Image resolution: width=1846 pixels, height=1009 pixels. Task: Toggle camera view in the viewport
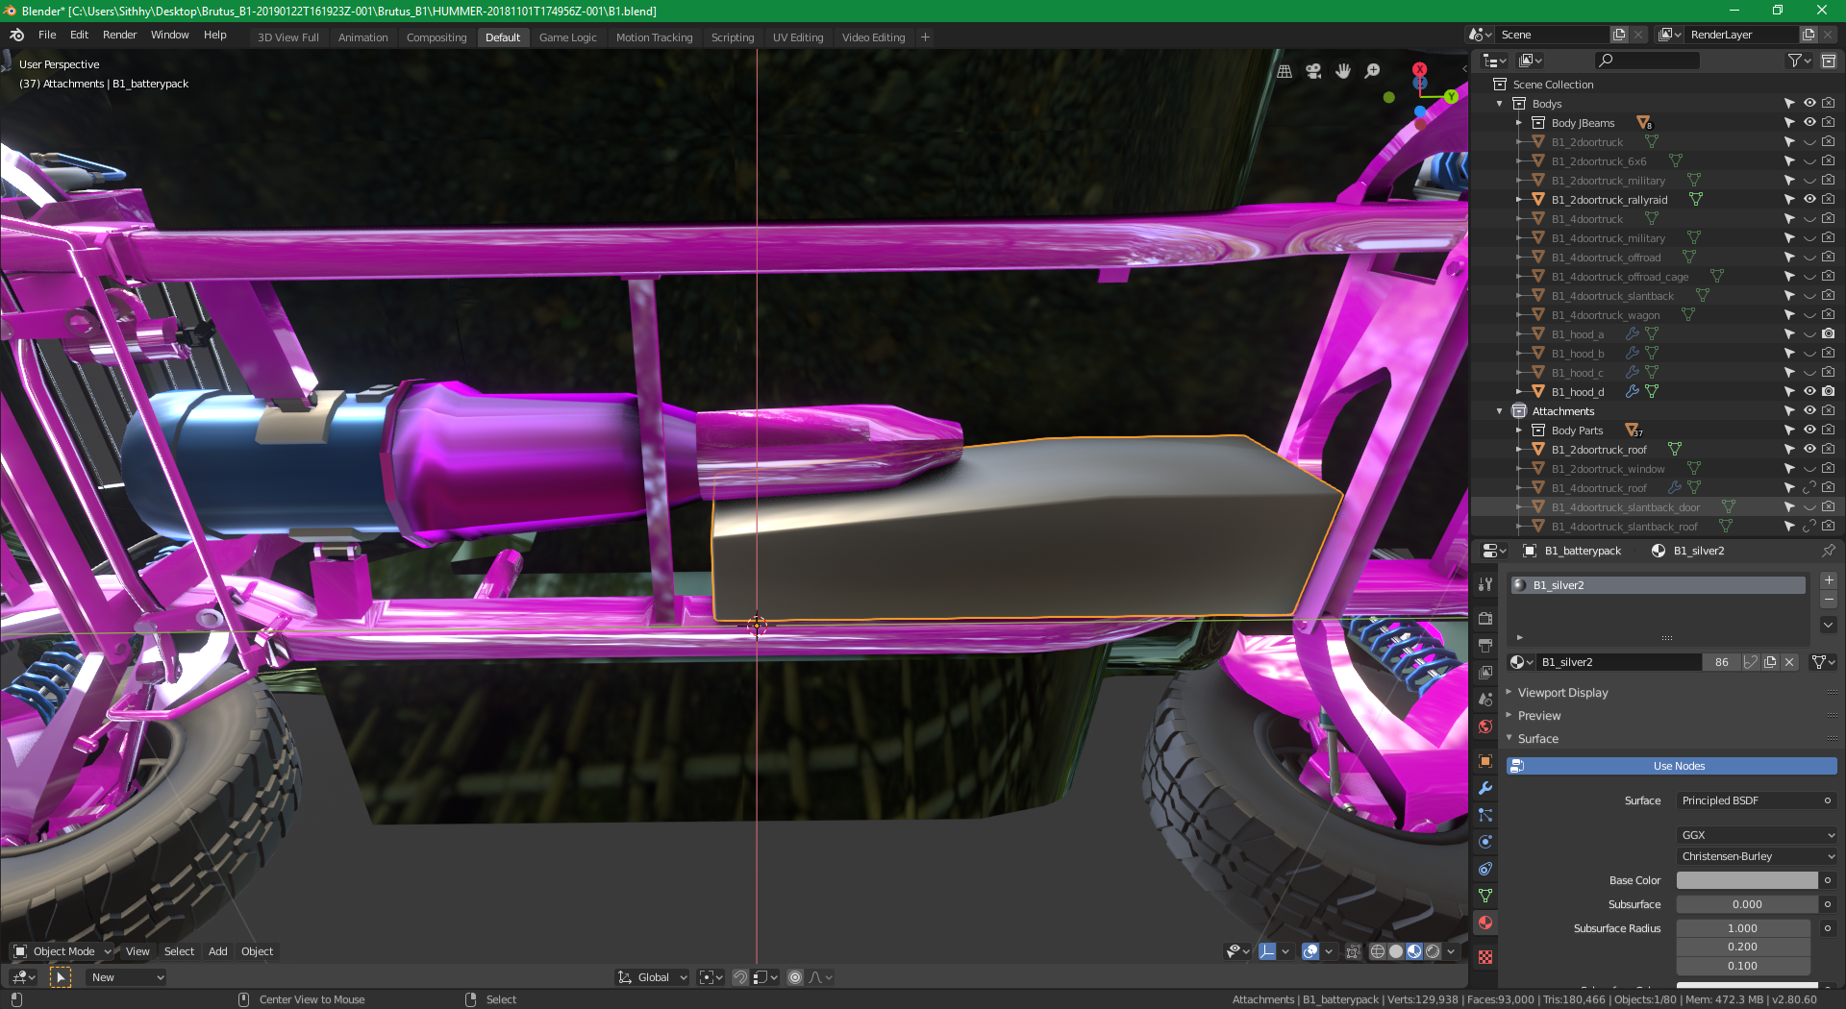[1313, 71]
